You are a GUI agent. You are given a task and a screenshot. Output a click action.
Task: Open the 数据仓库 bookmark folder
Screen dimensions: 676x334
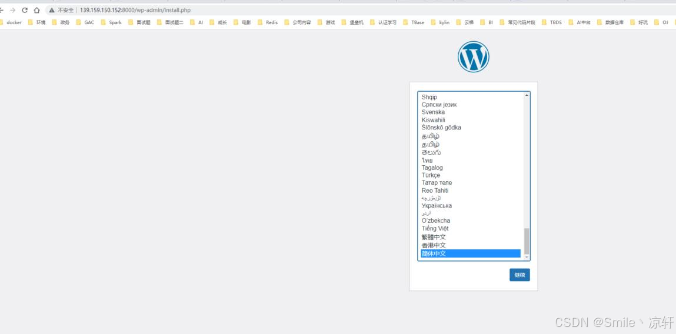click(610, 22)
